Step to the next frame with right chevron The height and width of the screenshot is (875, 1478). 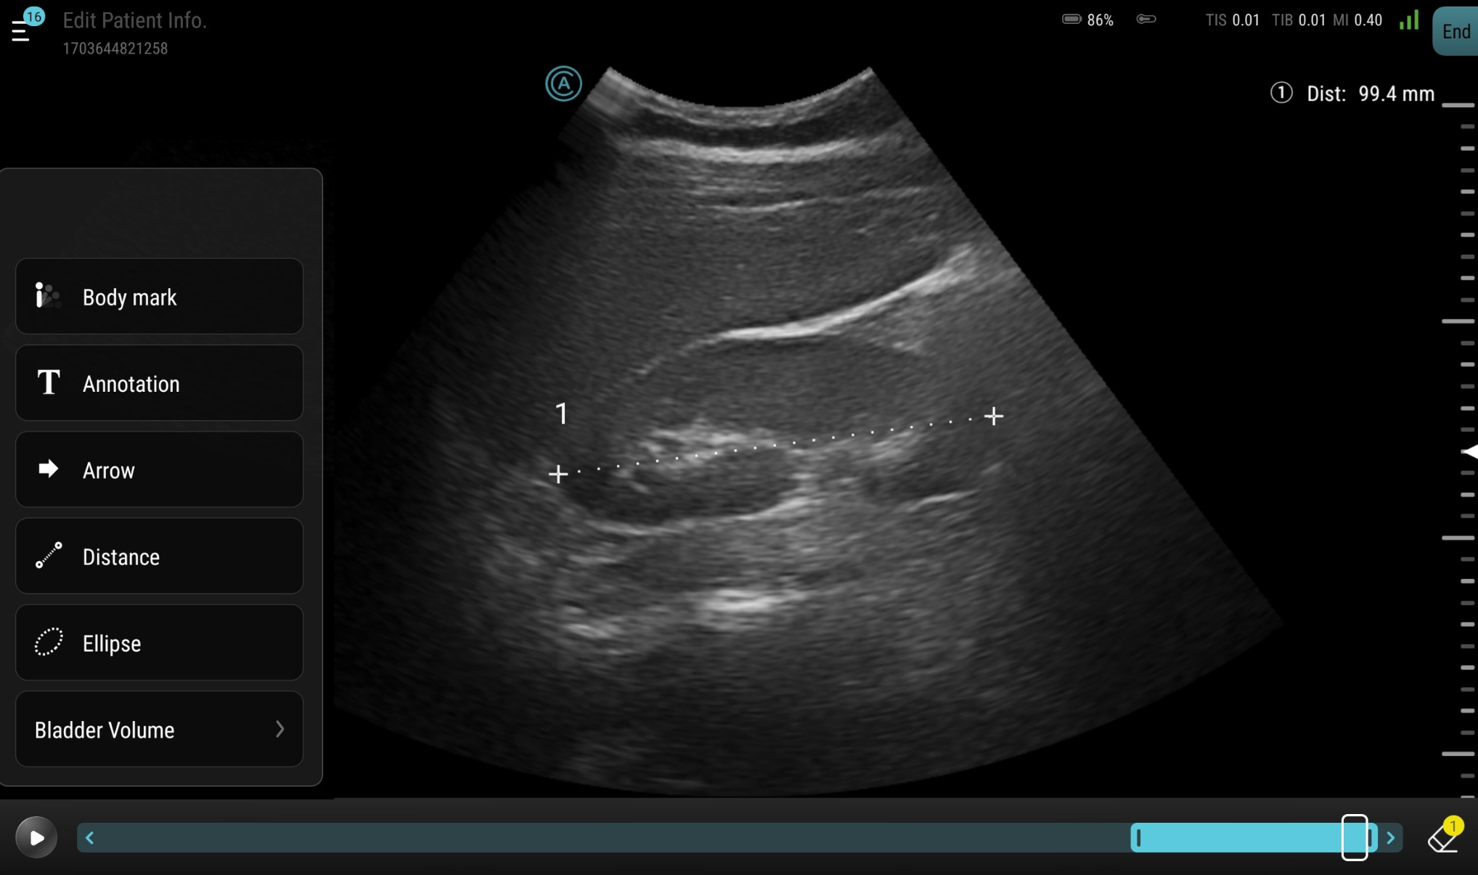pyautogui.click(x=1390, y=838)
